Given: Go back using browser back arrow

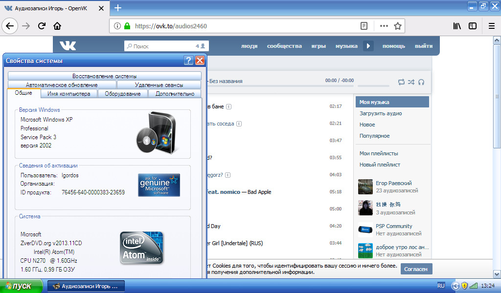Looking at the screenshot, I should [x=10, y=26].
